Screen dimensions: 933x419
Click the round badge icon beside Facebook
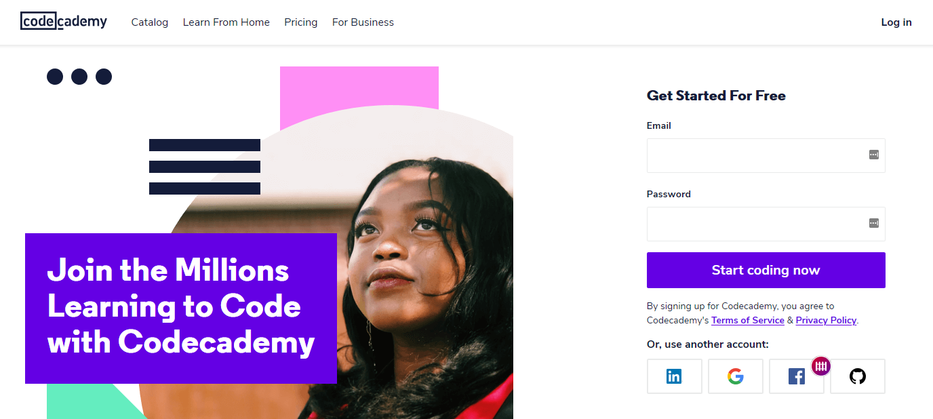[x=821, y=366]
